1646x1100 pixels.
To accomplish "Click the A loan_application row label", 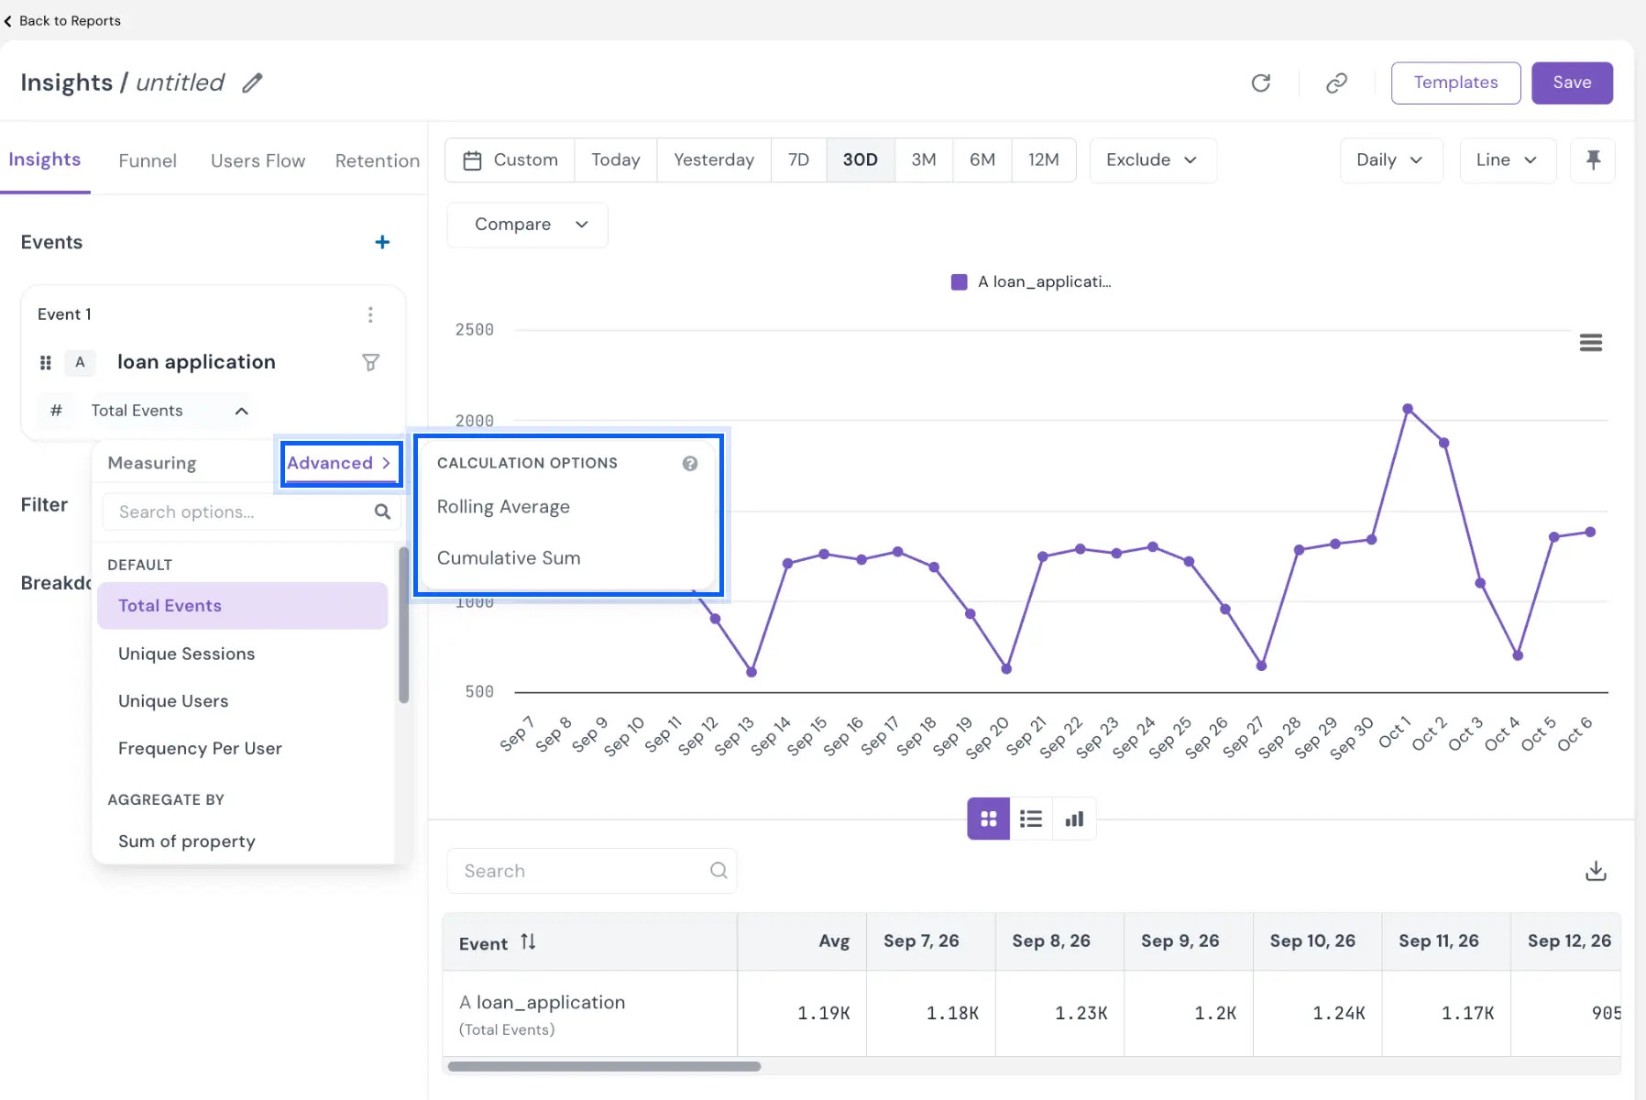I will (542, 1003).
